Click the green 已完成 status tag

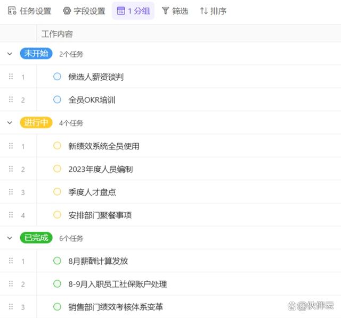click(36, 238)
